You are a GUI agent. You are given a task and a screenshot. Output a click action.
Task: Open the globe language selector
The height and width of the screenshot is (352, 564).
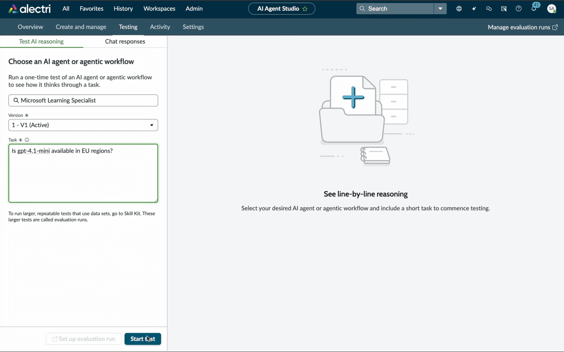459,9
